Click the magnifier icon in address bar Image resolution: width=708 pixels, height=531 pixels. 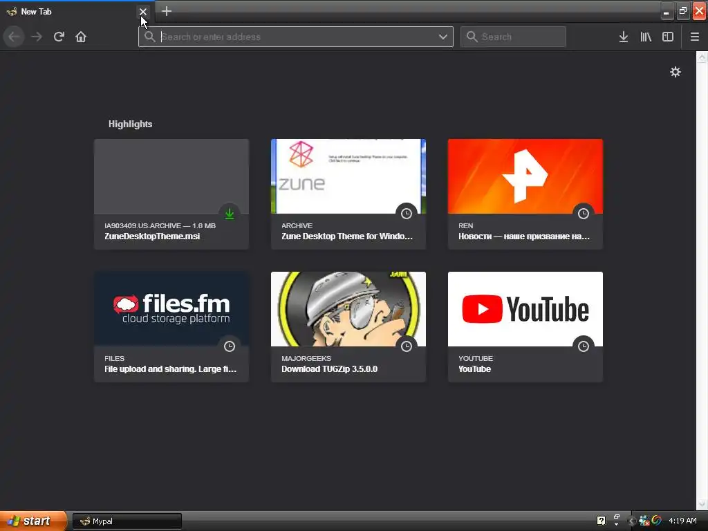pyautogui.click(x=149, y=37)
